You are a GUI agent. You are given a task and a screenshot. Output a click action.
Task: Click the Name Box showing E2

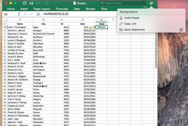tap(10, 14)
